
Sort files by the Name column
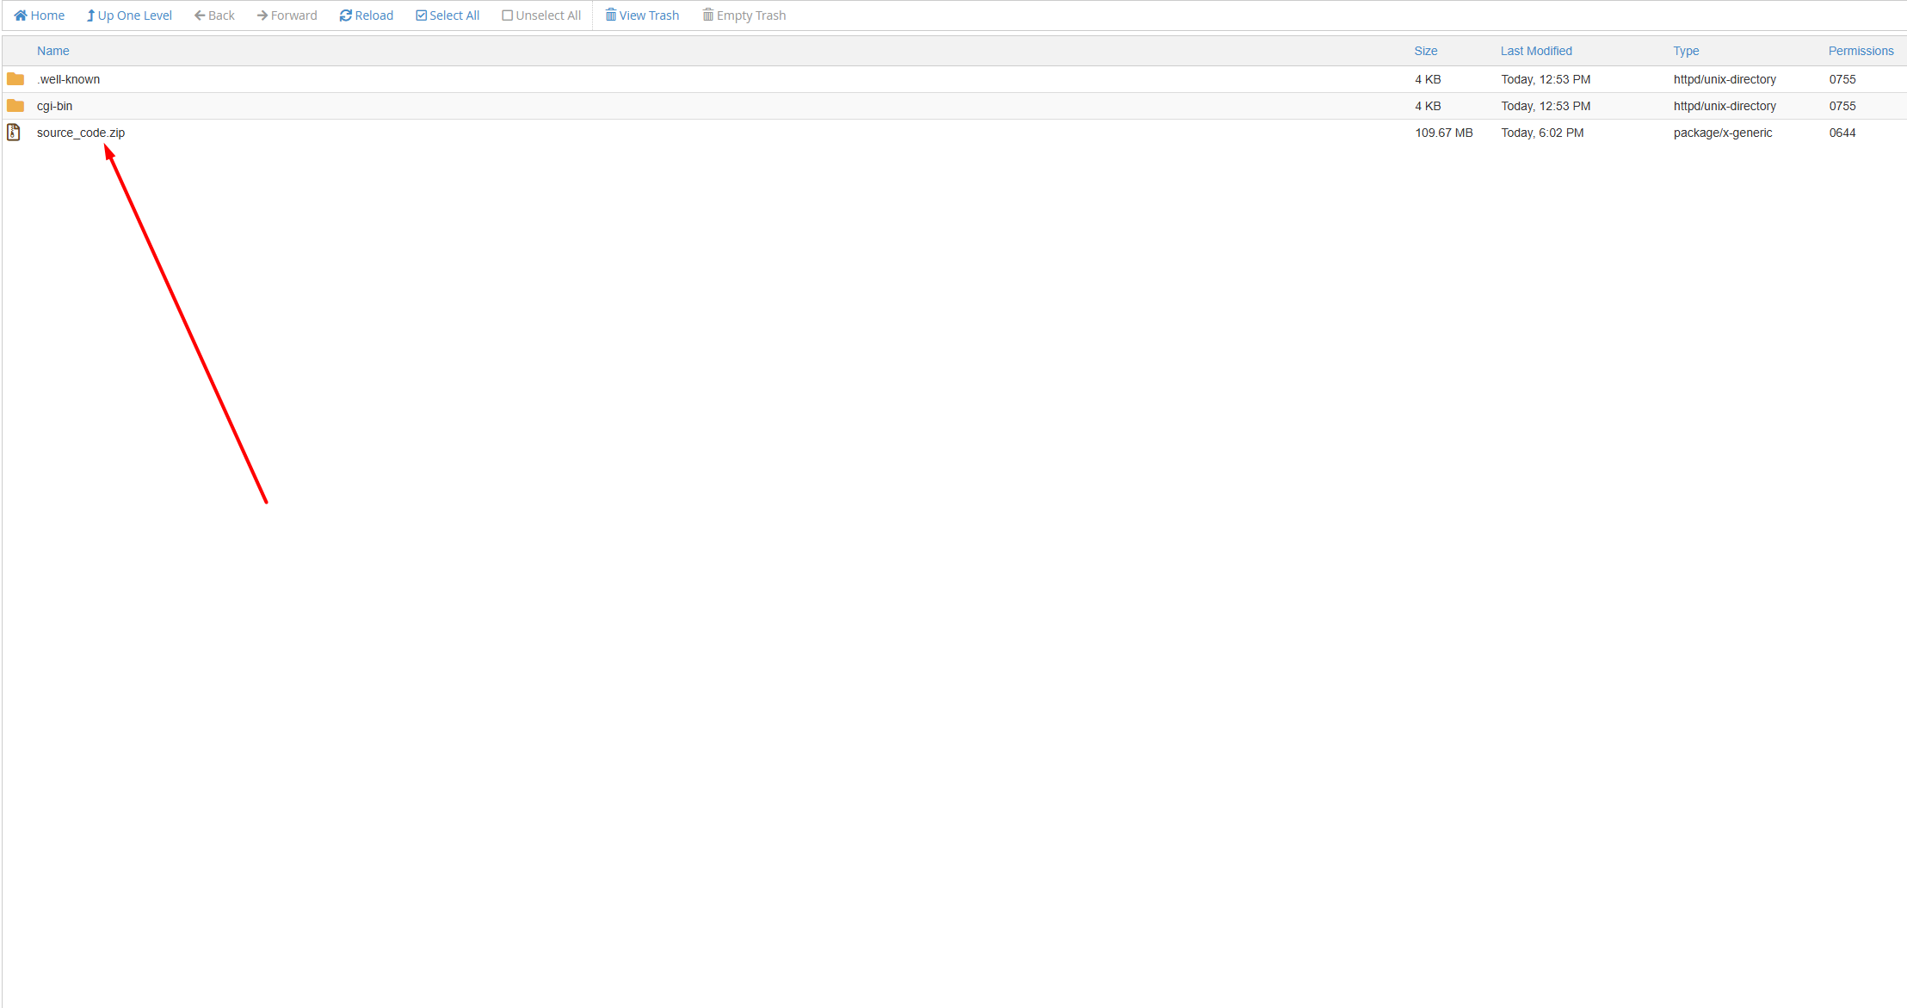point(52,51)
